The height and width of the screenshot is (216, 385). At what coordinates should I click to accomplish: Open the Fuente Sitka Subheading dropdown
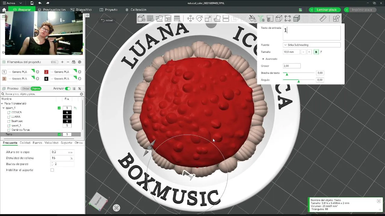(312, 45)
